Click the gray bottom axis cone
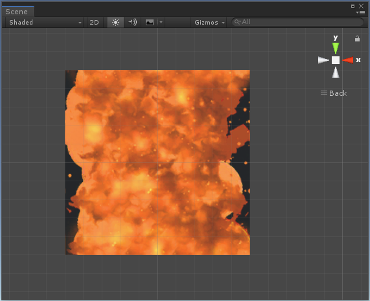The height and width of the screenshot is (301, 370). coord(336,72)
